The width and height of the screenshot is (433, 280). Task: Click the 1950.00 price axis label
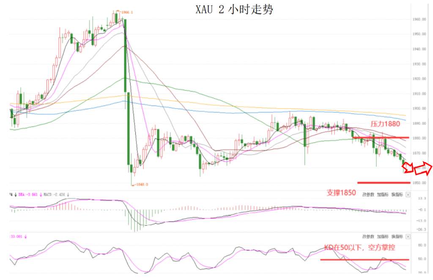419,34
